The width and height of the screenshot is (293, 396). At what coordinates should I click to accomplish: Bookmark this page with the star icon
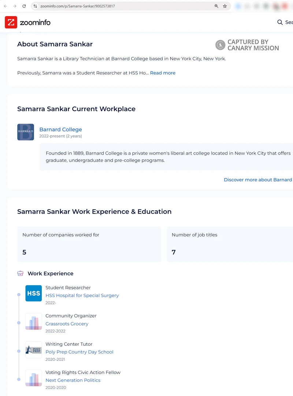click(x=225, y=6)
